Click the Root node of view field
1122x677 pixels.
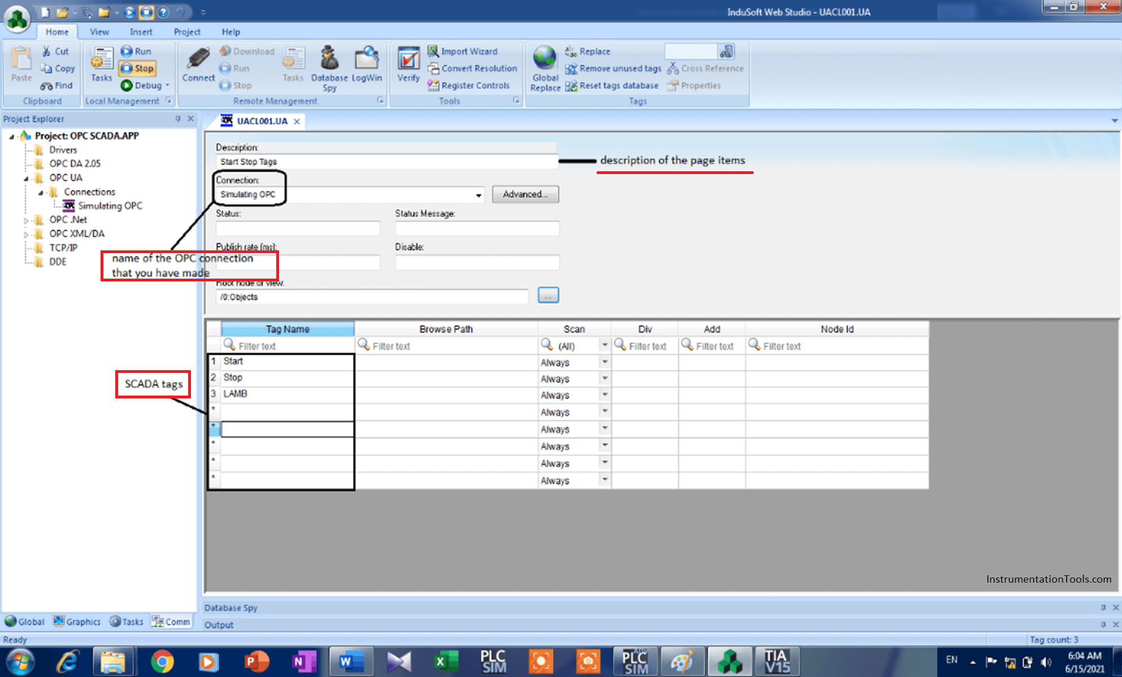(x=372, y=297)
